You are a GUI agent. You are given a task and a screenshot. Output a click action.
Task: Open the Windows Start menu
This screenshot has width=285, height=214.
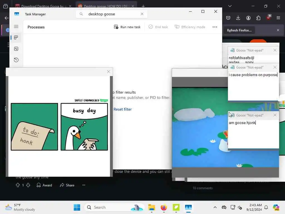(77, 207)
